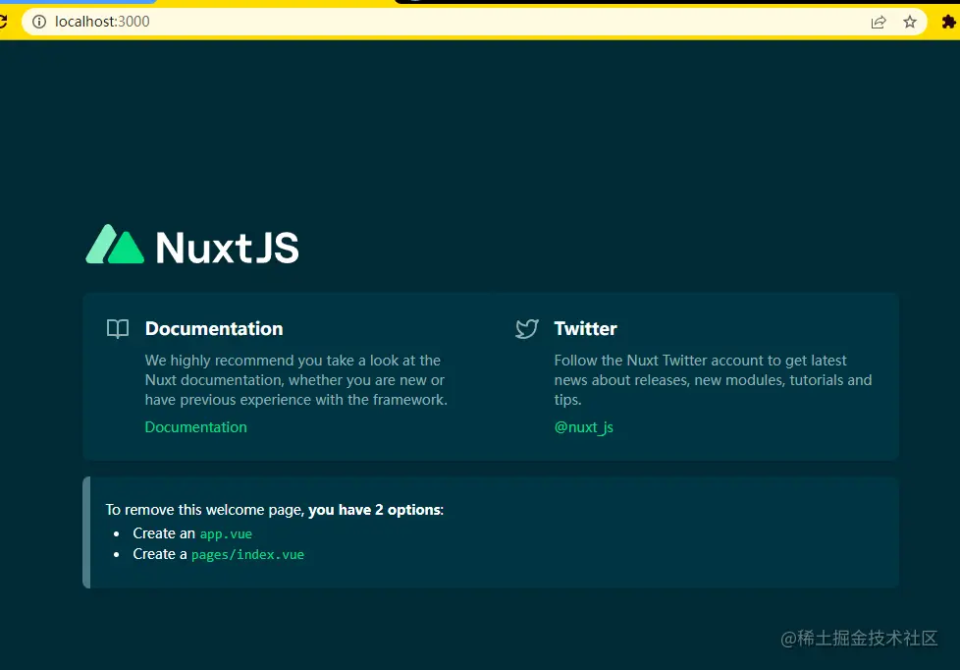Click the pages/index.vue code text
The width and height of the screenshot is (960, 670).
point(247,555)
